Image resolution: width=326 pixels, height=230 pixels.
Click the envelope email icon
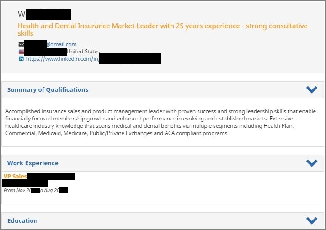tap(21, 44)
